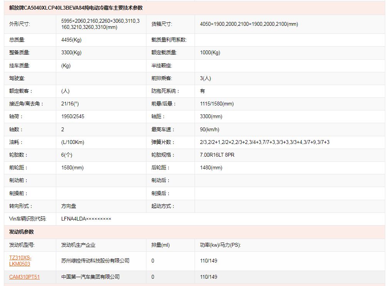Viewport: 388px width, 286px height.
Task: Open the TZ310XS-LKM0503 engine model link
Action: 20,261
